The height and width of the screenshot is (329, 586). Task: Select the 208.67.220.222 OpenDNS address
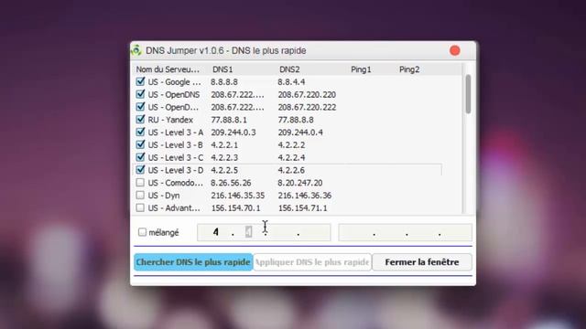[307, 107]
